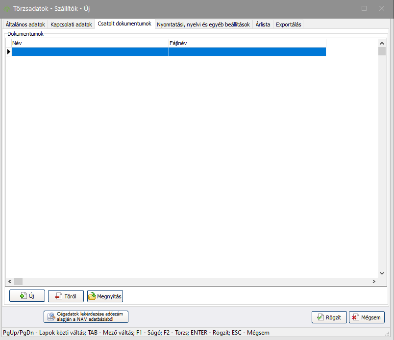The image size is (394, 340).
Task: Select the row indicator arrow in the grid
Action: click(x=8, y=51)
